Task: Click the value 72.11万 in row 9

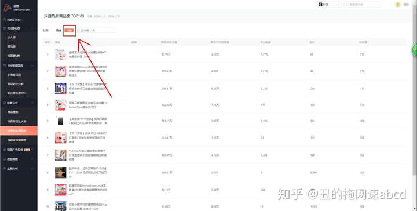Action: [x=166, y=190]
